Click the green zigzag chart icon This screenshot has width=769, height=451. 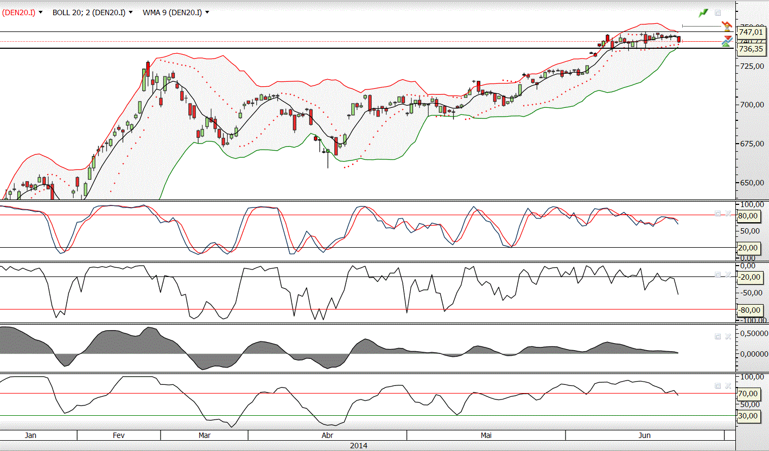coord(703,12)
